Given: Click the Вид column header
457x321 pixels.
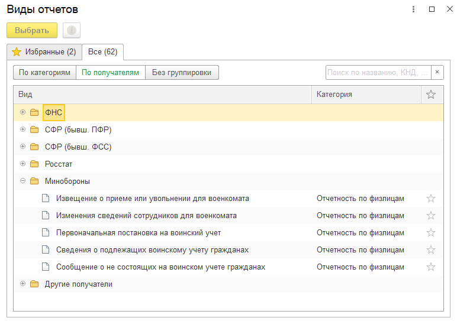Looking at the screenshot, I should coord(163,95).
